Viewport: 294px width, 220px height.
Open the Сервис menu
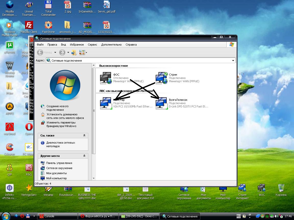click(92, 45)
